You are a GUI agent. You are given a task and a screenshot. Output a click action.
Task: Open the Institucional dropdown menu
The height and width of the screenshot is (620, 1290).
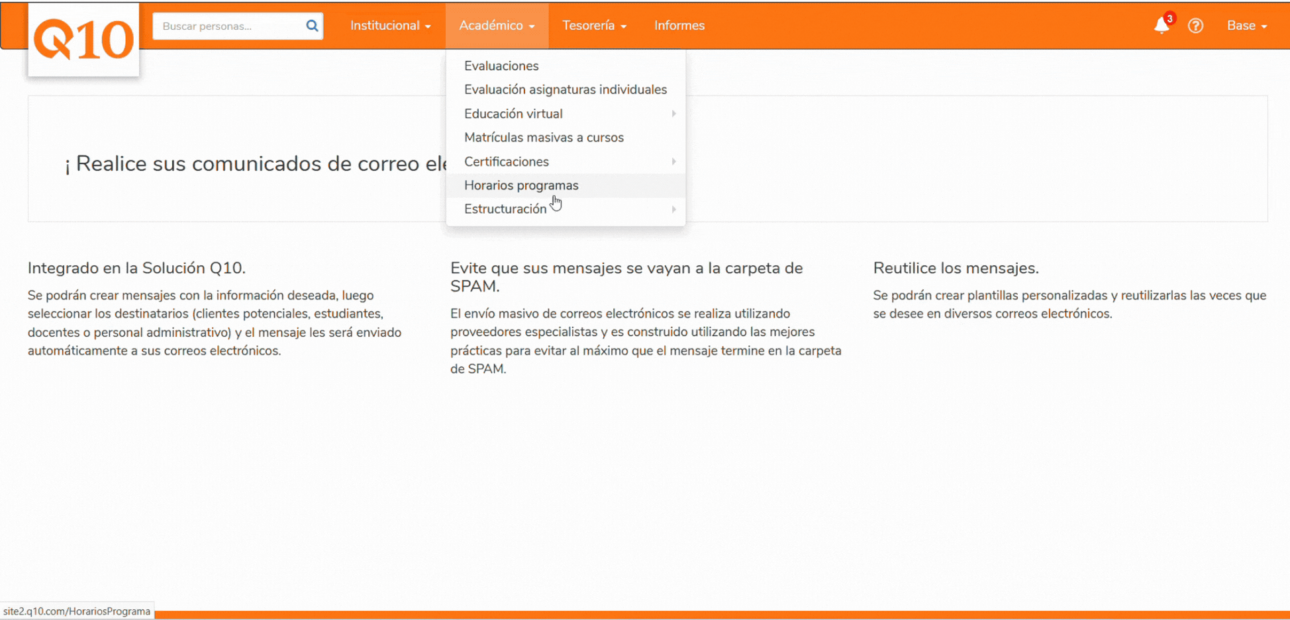click(391, 25)
